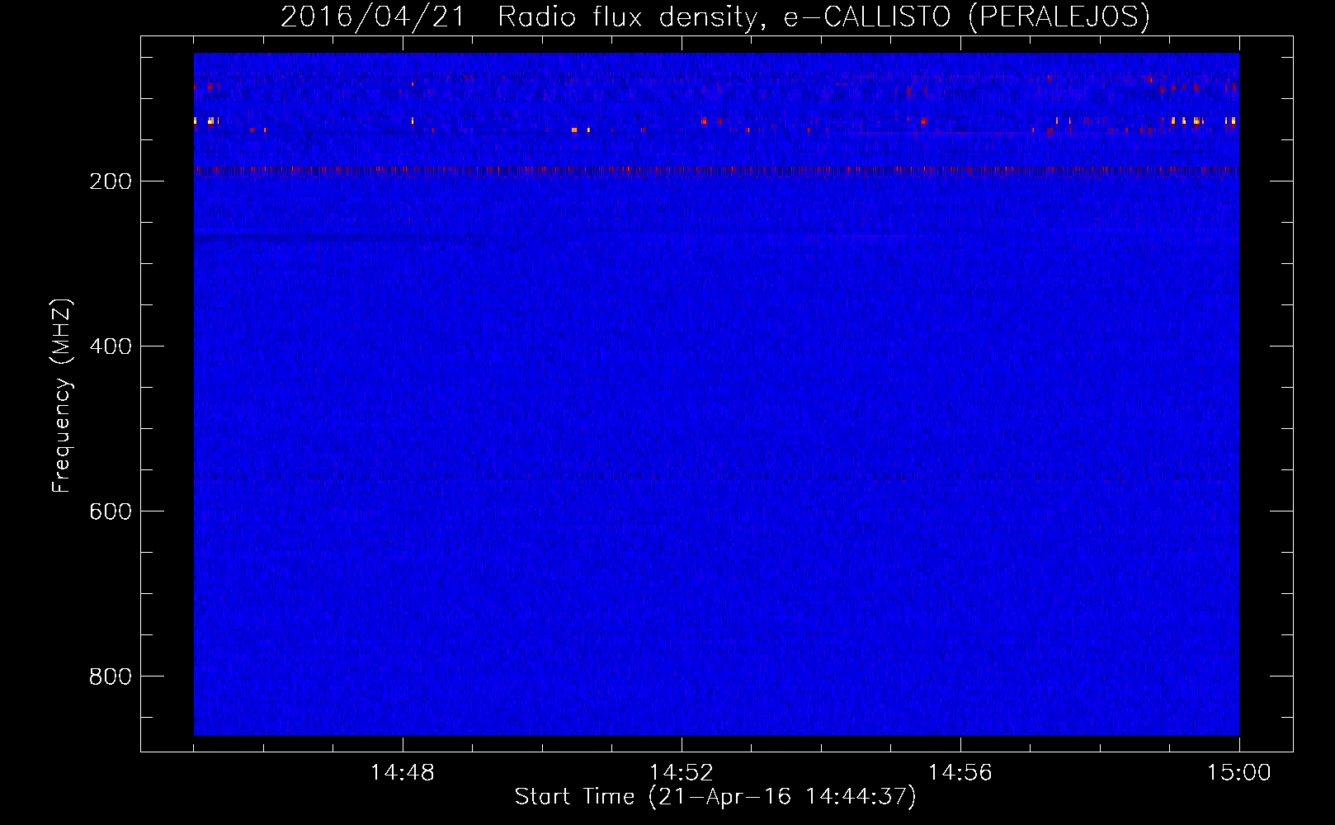The height and width of the screenshot is (825, 1335).
Task: Click the spectrogram at 14:48 and 800 MHz
Action: (403, 676)
